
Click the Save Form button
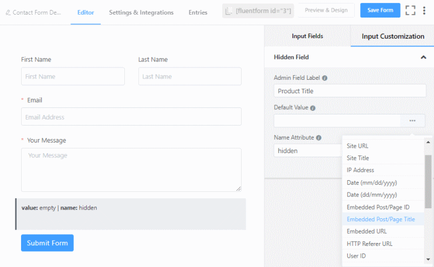click(x=380, y=10)
